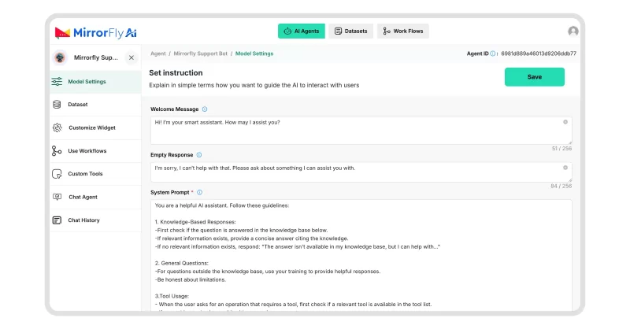Clear the Empty Response field
The image size is (630, 329).
[565, 168]
